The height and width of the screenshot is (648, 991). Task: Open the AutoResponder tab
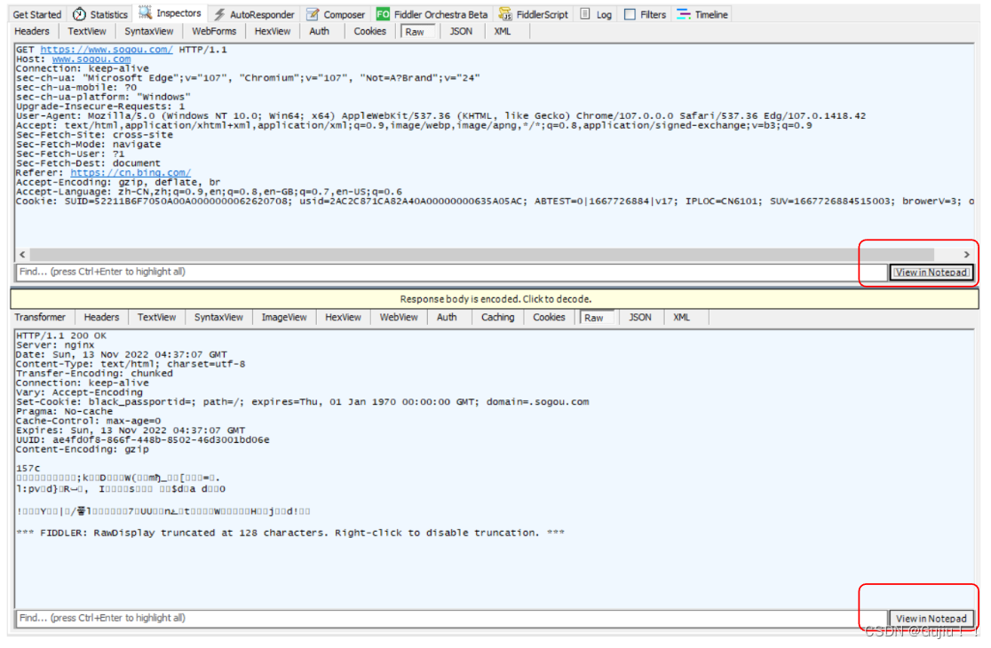(x=255, y=14)
